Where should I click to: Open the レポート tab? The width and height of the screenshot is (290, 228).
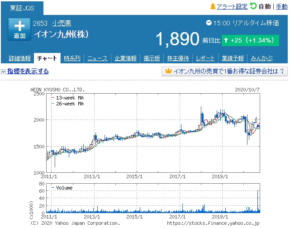click(205, 58)
